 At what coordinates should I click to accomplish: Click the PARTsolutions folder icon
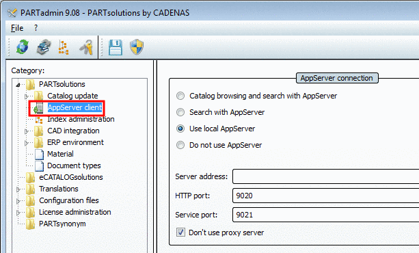coord(30,84)
